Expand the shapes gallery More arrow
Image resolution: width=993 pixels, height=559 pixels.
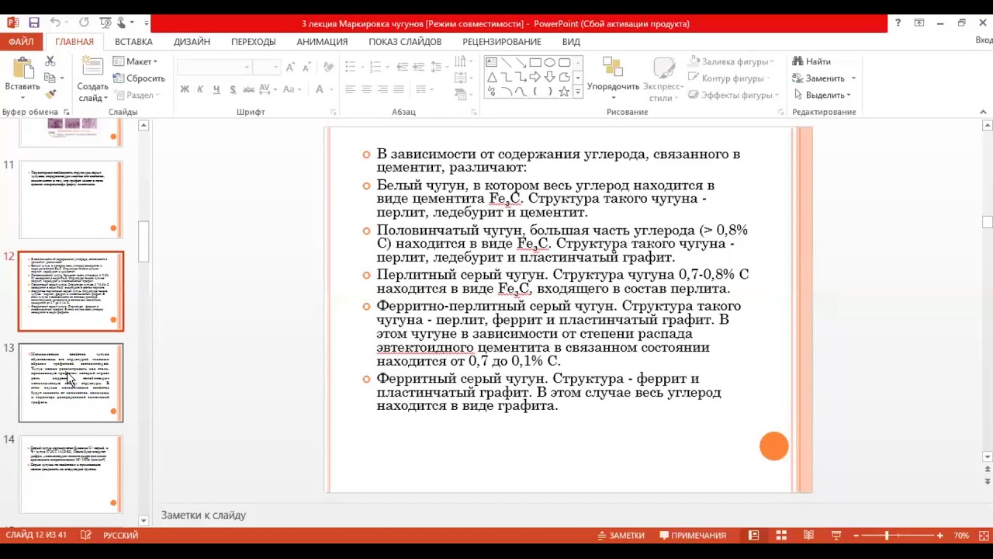pos(578,92)
